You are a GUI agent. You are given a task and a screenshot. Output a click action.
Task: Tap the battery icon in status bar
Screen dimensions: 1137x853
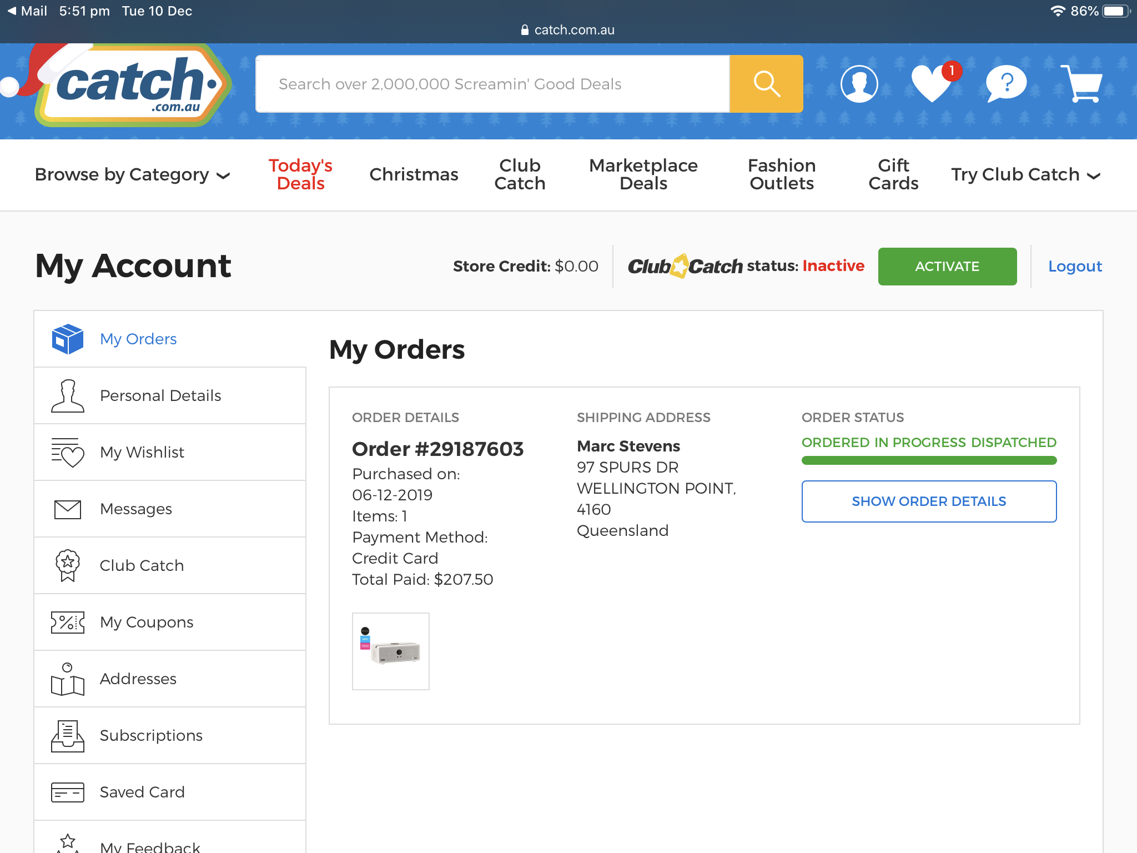(x=1116, y=11)
